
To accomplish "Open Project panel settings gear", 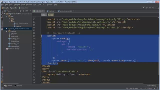I will [x=27, y=11].
